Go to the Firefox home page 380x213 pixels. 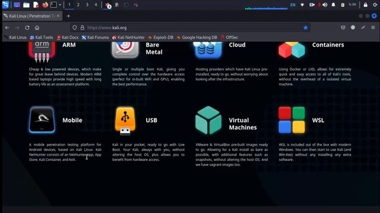37,28
